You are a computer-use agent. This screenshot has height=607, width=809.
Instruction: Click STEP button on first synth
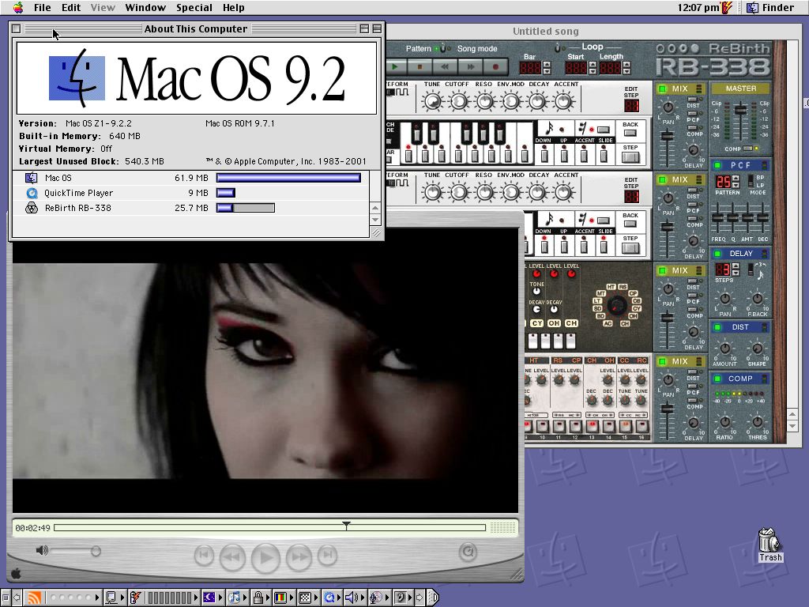coord(630,157)
